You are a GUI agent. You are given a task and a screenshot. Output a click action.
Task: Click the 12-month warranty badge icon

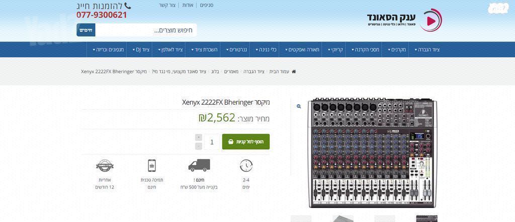point(105,166)
